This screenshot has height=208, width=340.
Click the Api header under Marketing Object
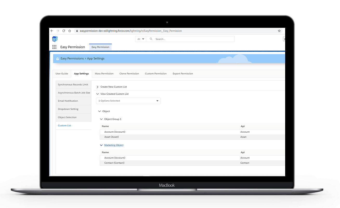click(x=243, y=152)
